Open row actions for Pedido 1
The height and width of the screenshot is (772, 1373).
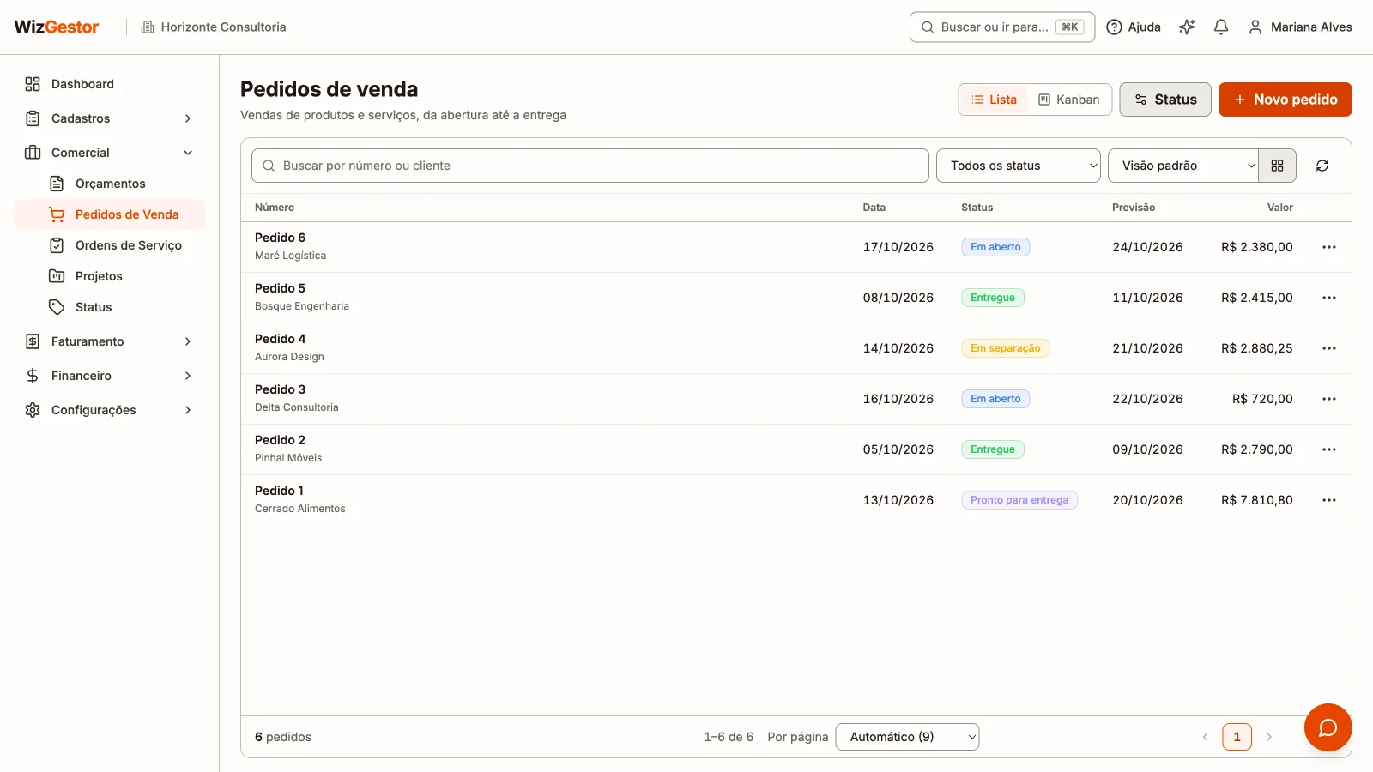[x=1329, y=500]
